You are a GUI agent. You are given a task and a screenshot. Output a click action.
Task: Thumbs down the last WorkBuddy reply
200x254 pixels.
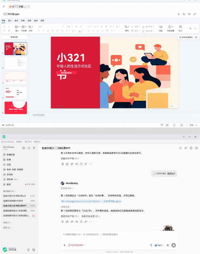click(x=72, y=221)
